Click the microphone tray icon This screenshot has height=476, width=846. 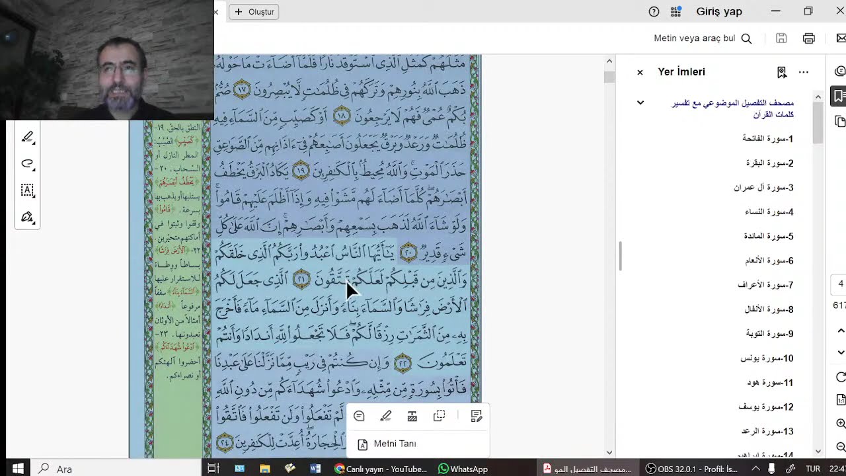pyautogui.click(x=772, y=469)
